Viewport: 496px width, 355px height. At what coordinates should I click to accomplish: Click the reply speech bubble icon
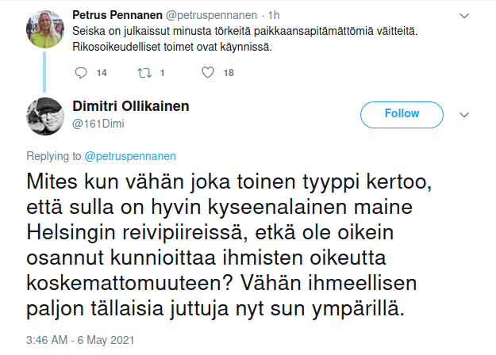click(x=79, y=72)
